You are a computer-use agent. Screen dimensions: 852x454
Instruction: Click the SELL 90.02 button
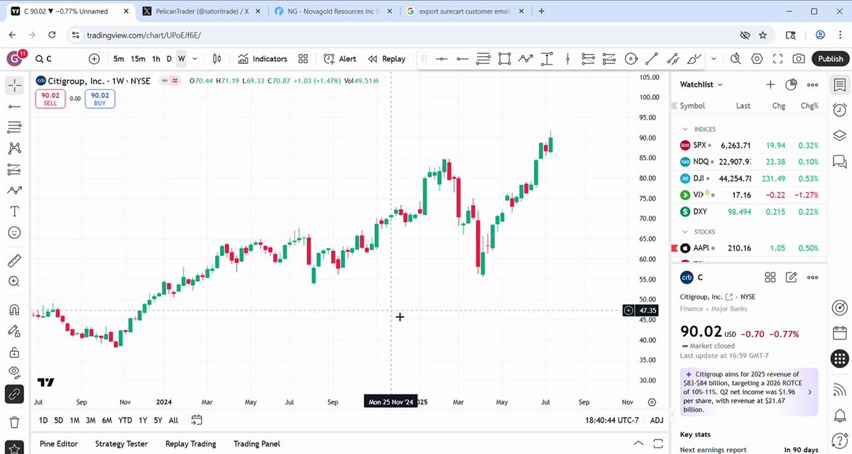50,99
